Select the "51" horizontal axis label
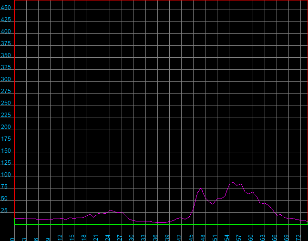308x241 pixels. tap(215, 238)
